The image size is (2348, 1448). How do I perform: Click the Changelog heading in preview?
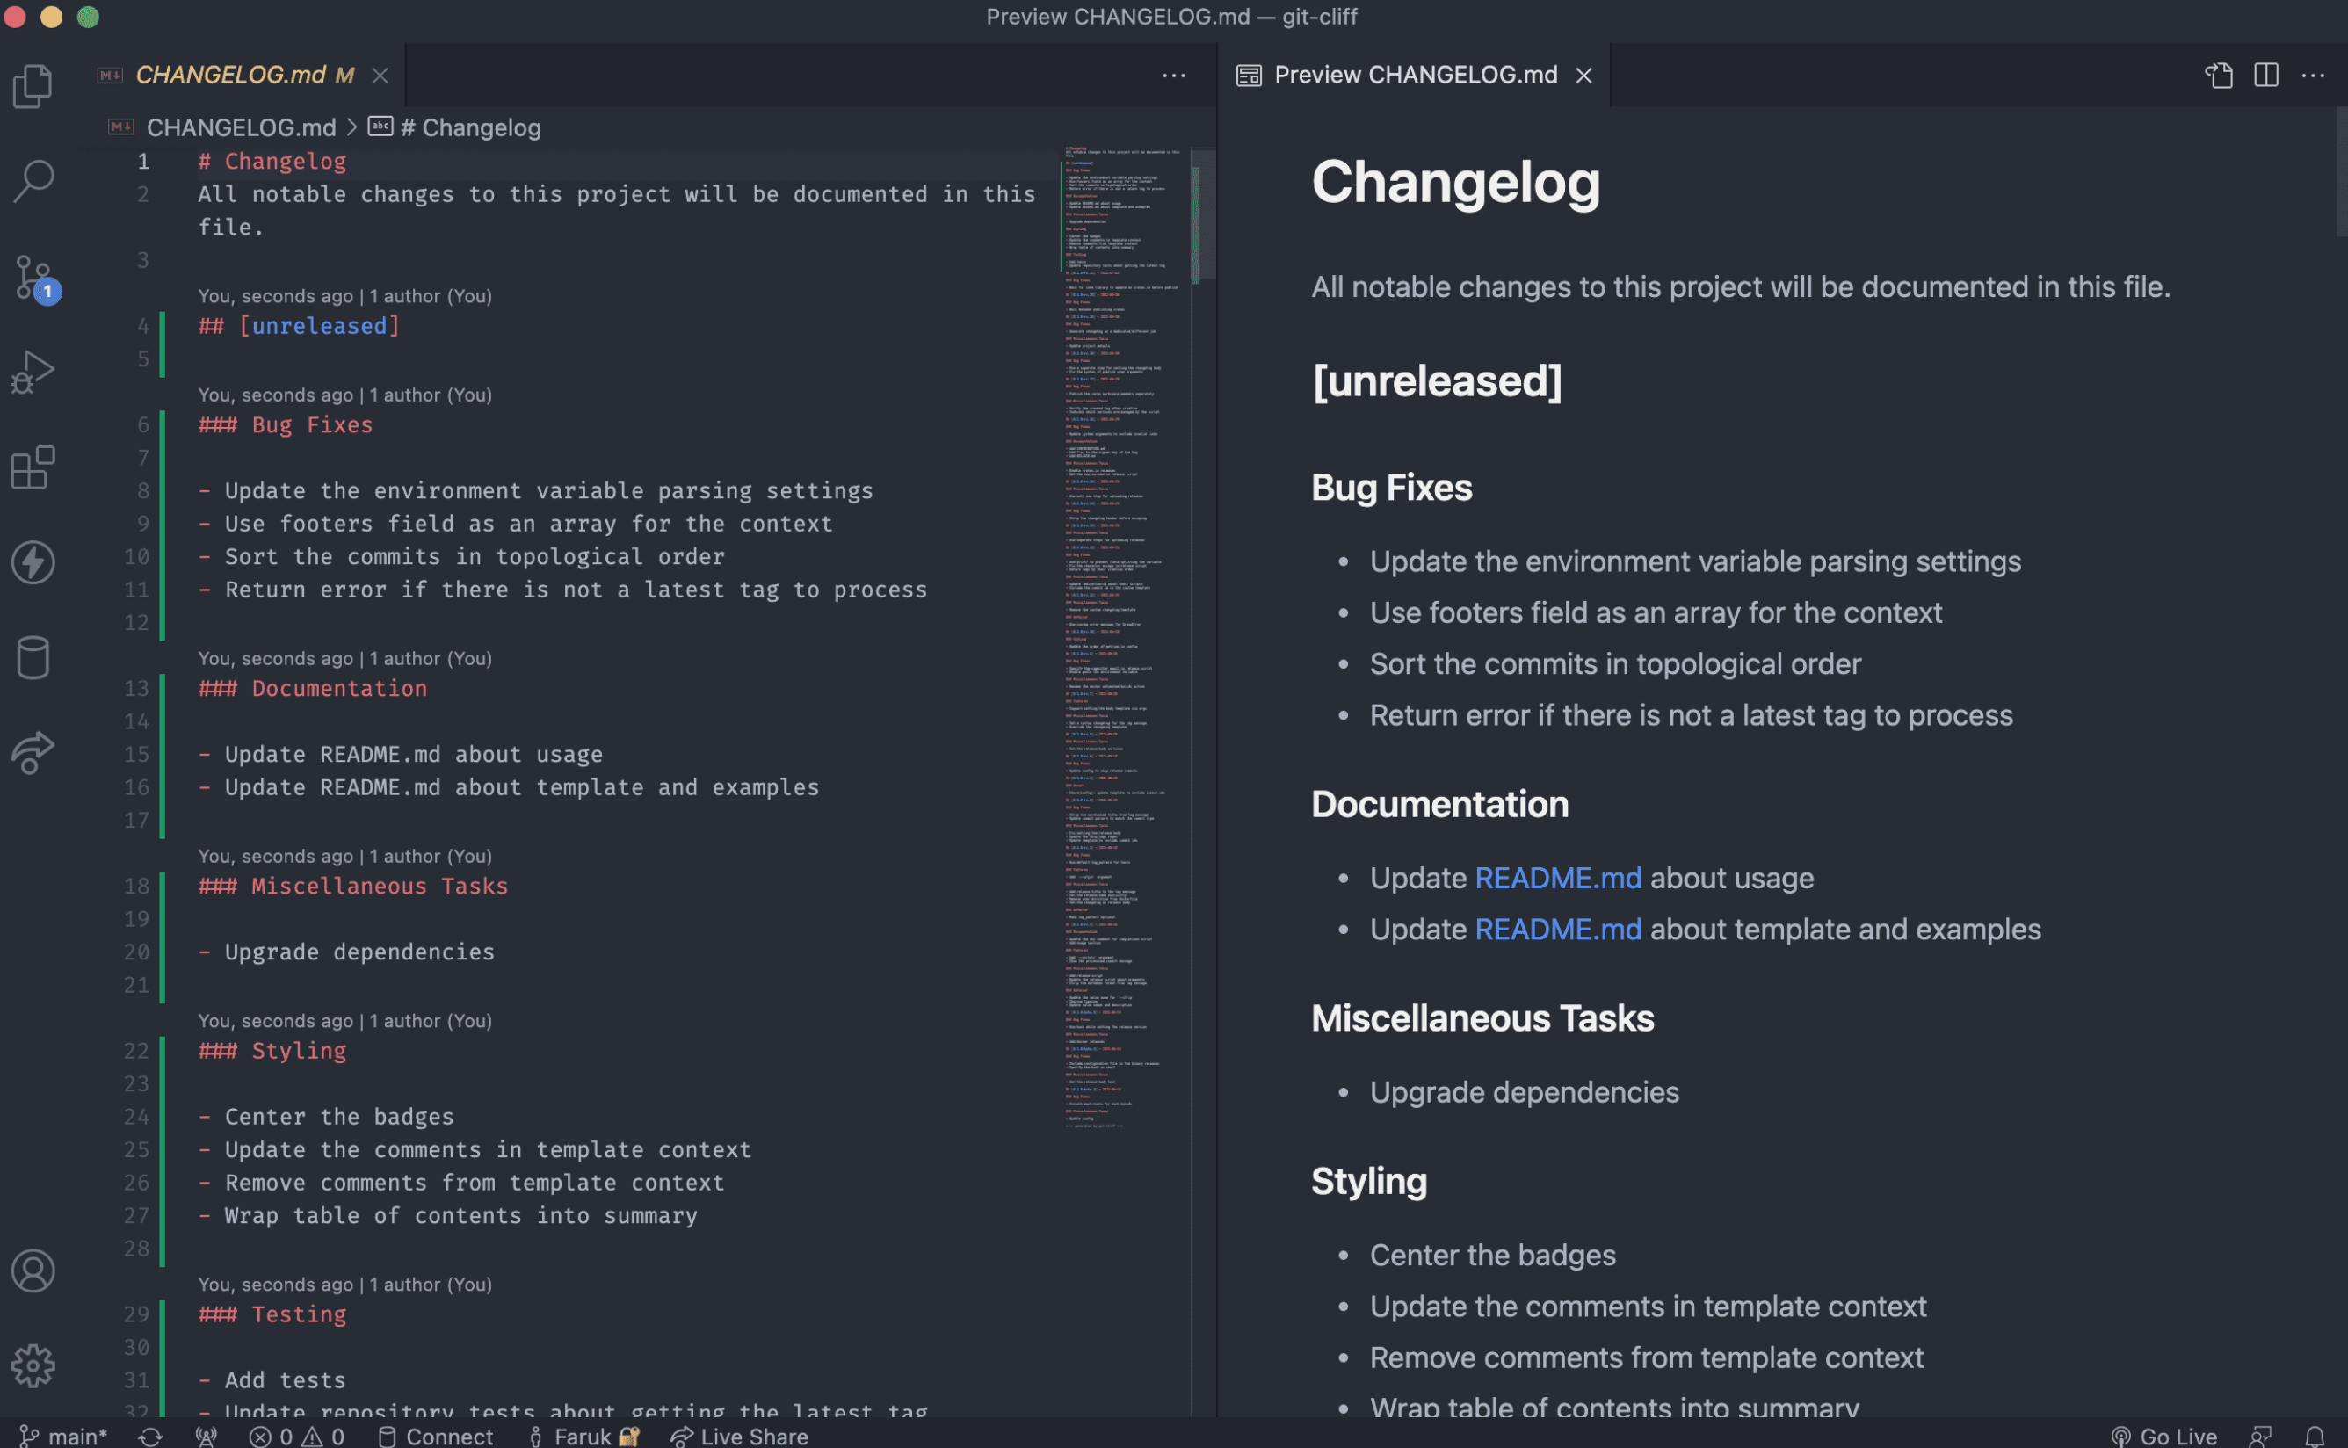pyautogui.click(x=1455, y=182)
